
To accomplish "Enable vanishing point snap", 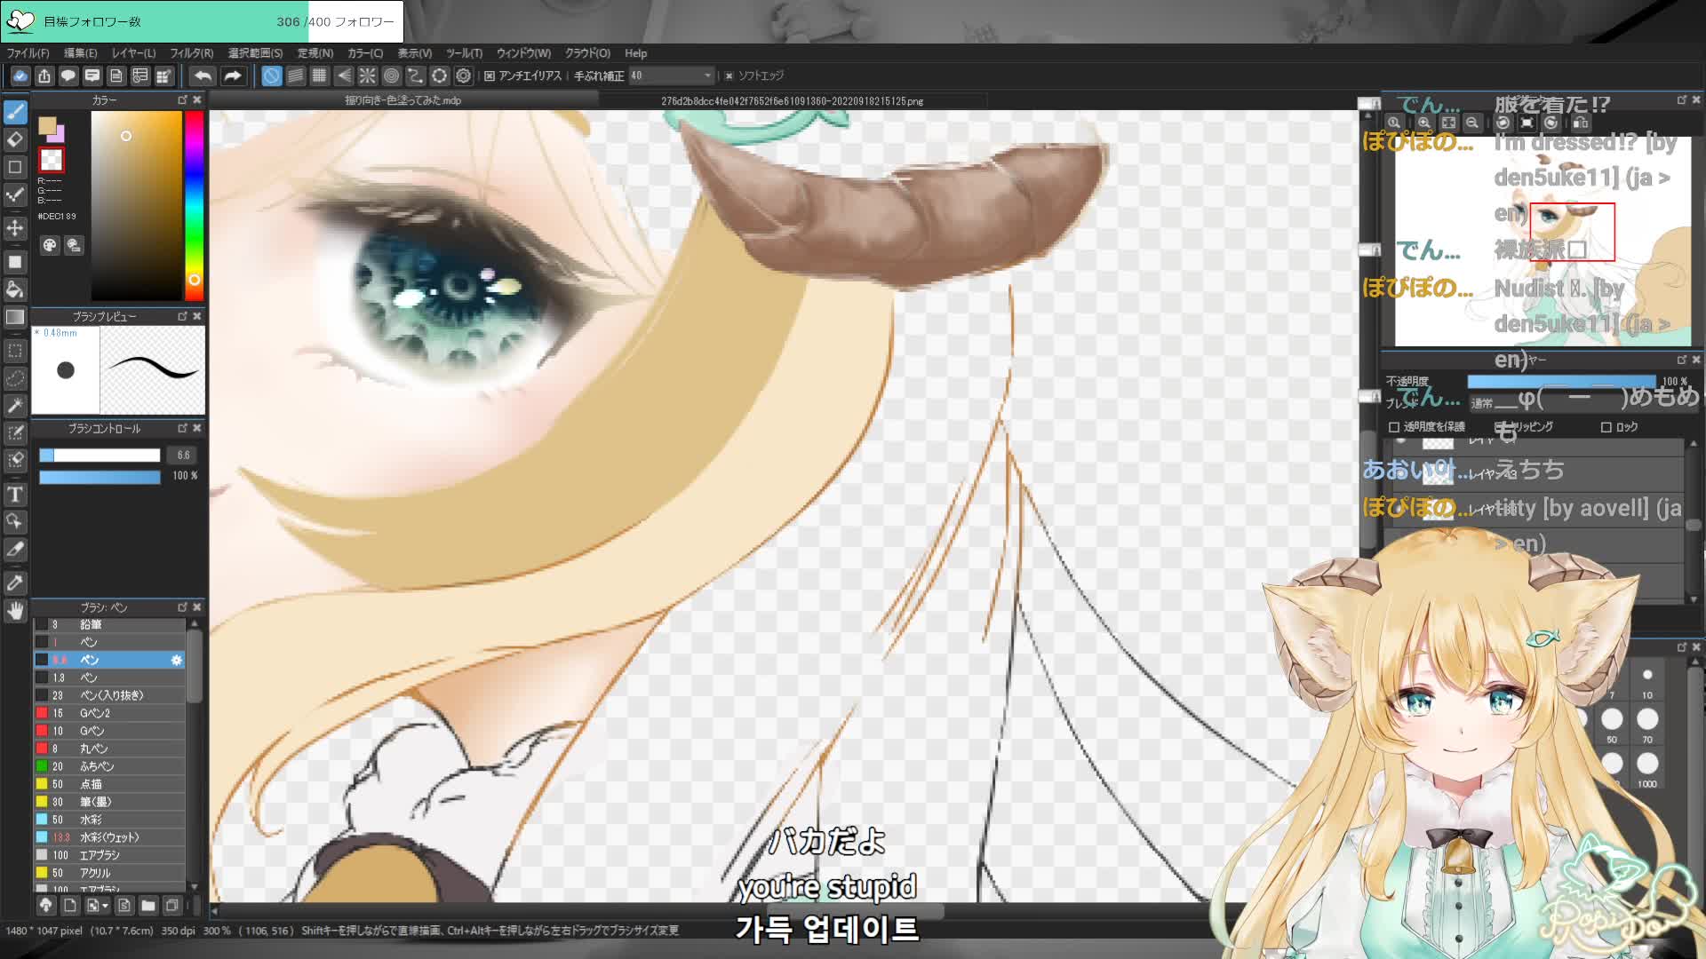I will (x=343, y=75).
